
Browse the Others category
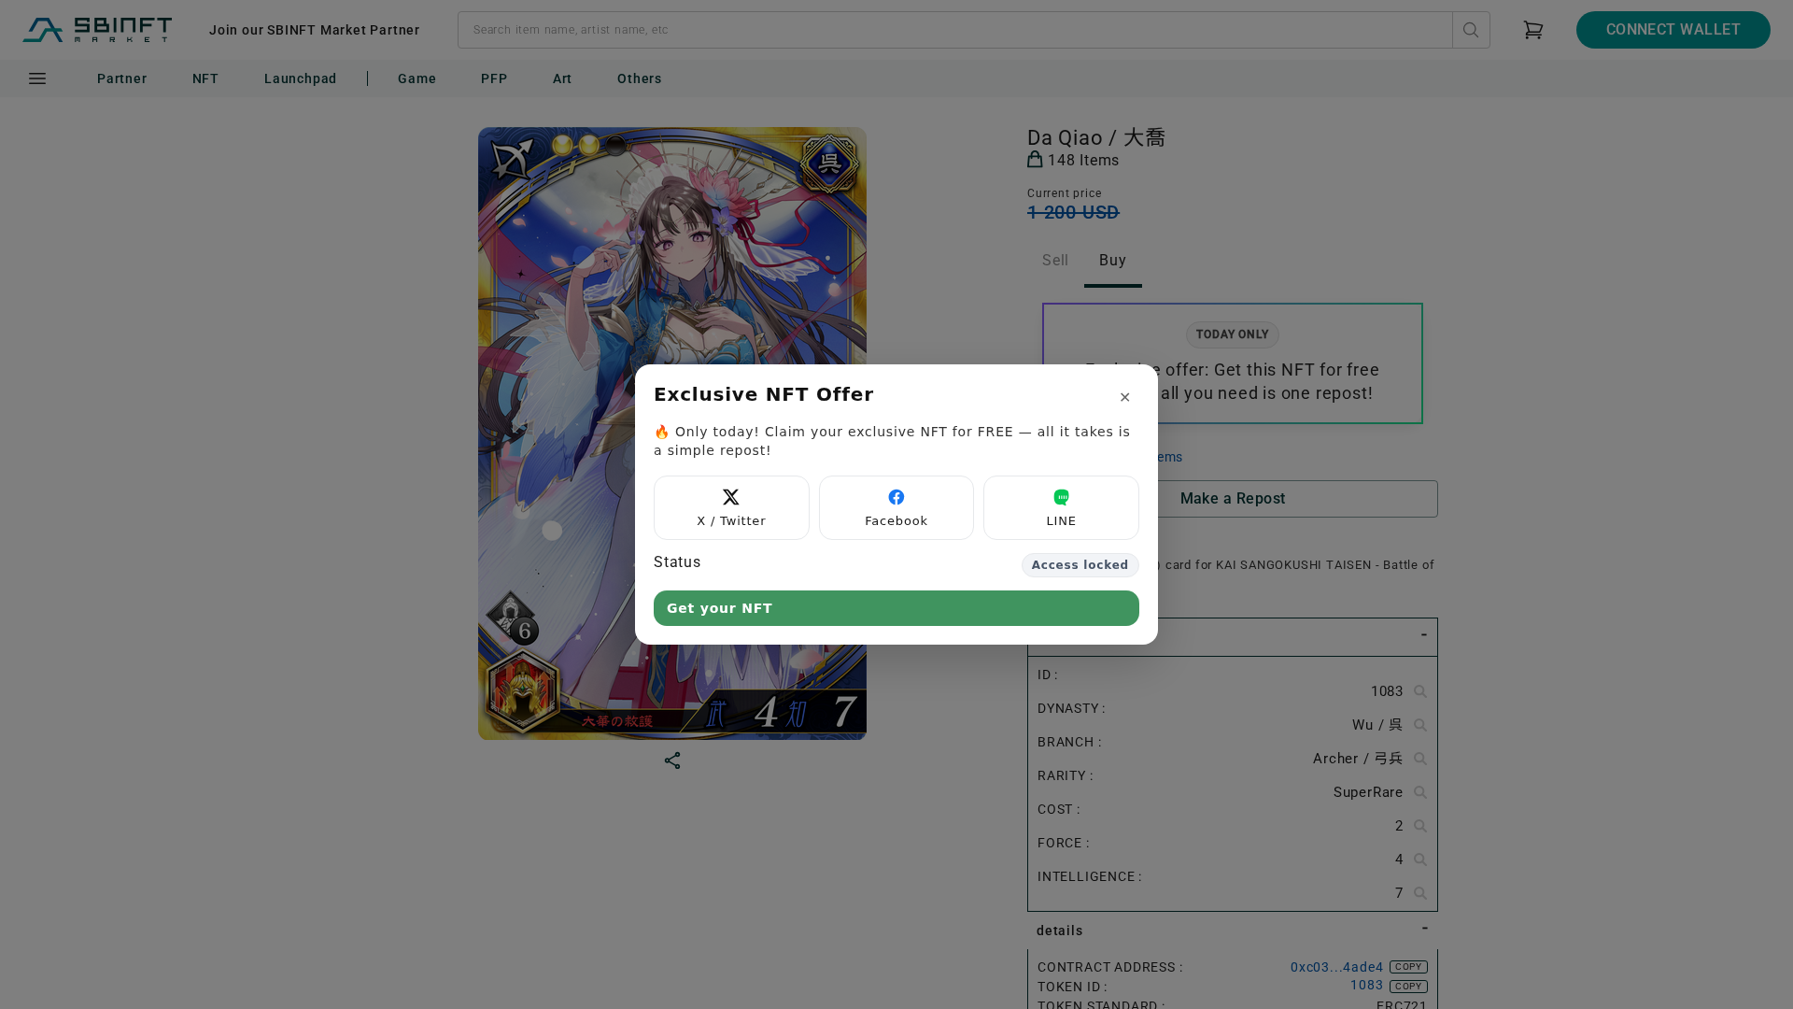(x=640, y=79)
